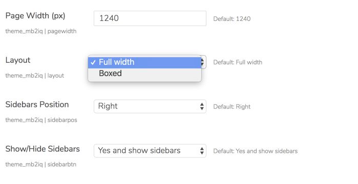Click the theme_mb2iq | pagewidth identifier
This screenshot has width=358, height=184.
tap(41, 31)
